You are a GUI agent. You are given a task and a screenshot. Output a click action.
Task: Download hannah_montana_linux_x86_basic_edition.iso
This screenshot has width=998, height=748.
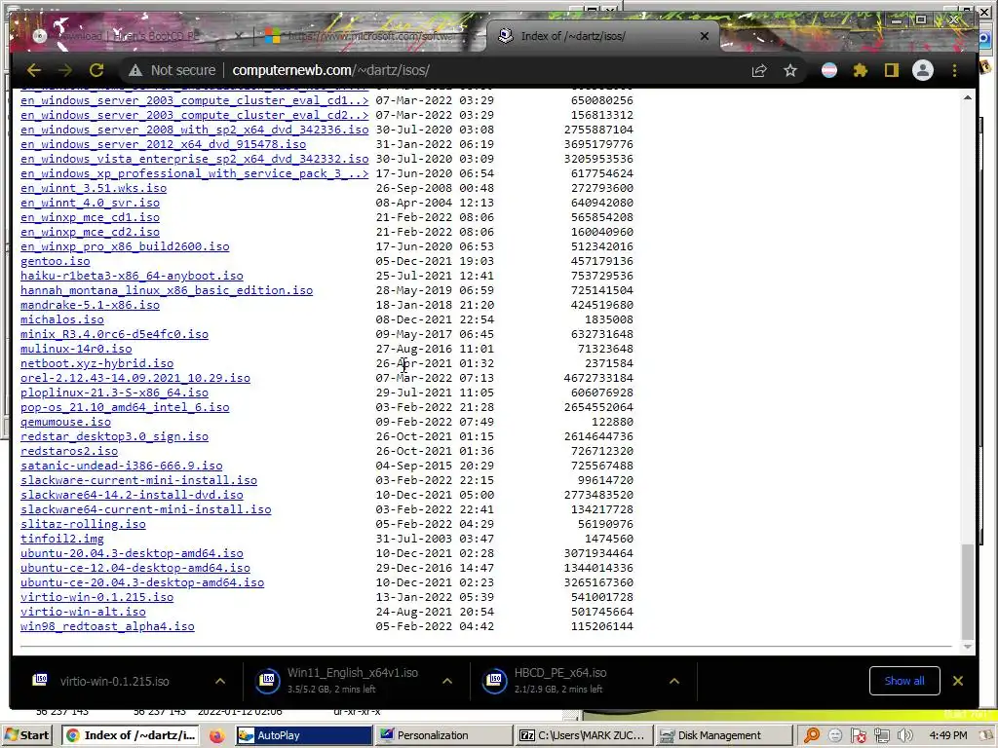pyautogui.click(x=167, y=290)
